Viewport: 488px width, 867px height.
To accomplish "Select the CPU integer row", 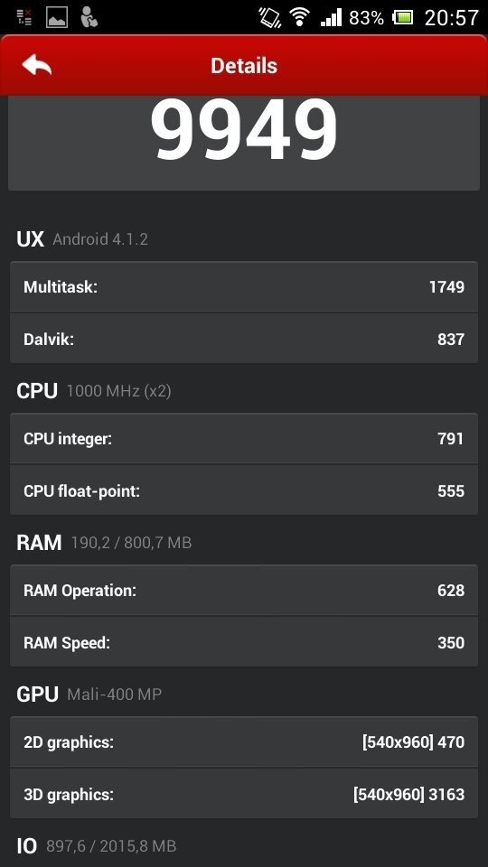I will [x=244, y=439].
